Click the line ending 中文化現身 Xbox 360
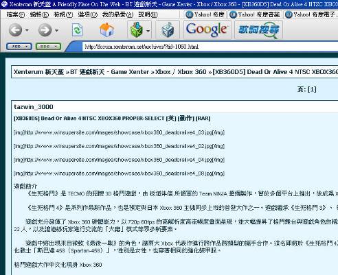 coord(58,265)
